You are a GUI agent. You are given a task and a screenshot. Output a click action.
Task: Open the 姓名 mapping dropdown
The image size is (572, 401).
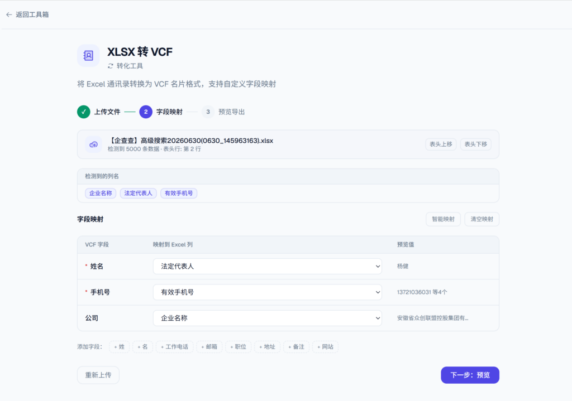click(x=268, y=266)
